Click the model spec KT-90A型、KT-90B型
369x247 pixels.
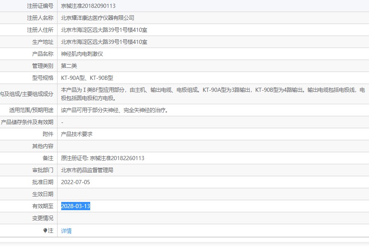(x=87, y=78)
